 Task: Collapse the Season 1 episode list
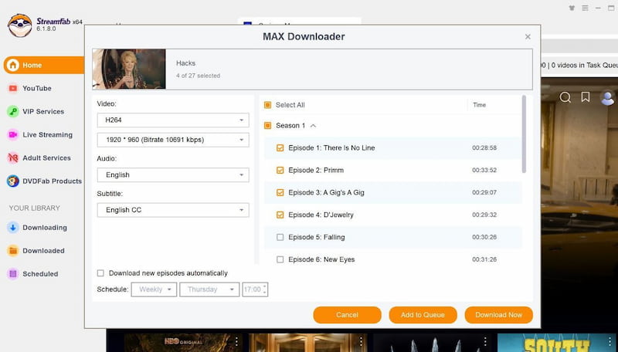tap(313, 125)
